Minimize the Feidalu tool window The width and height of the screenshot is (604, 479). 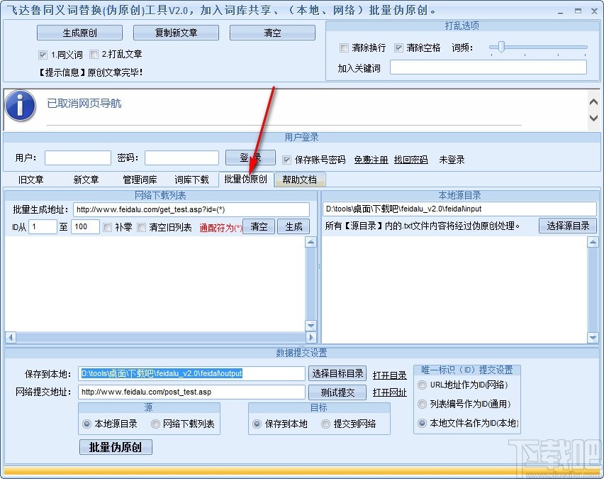[561, 11]
